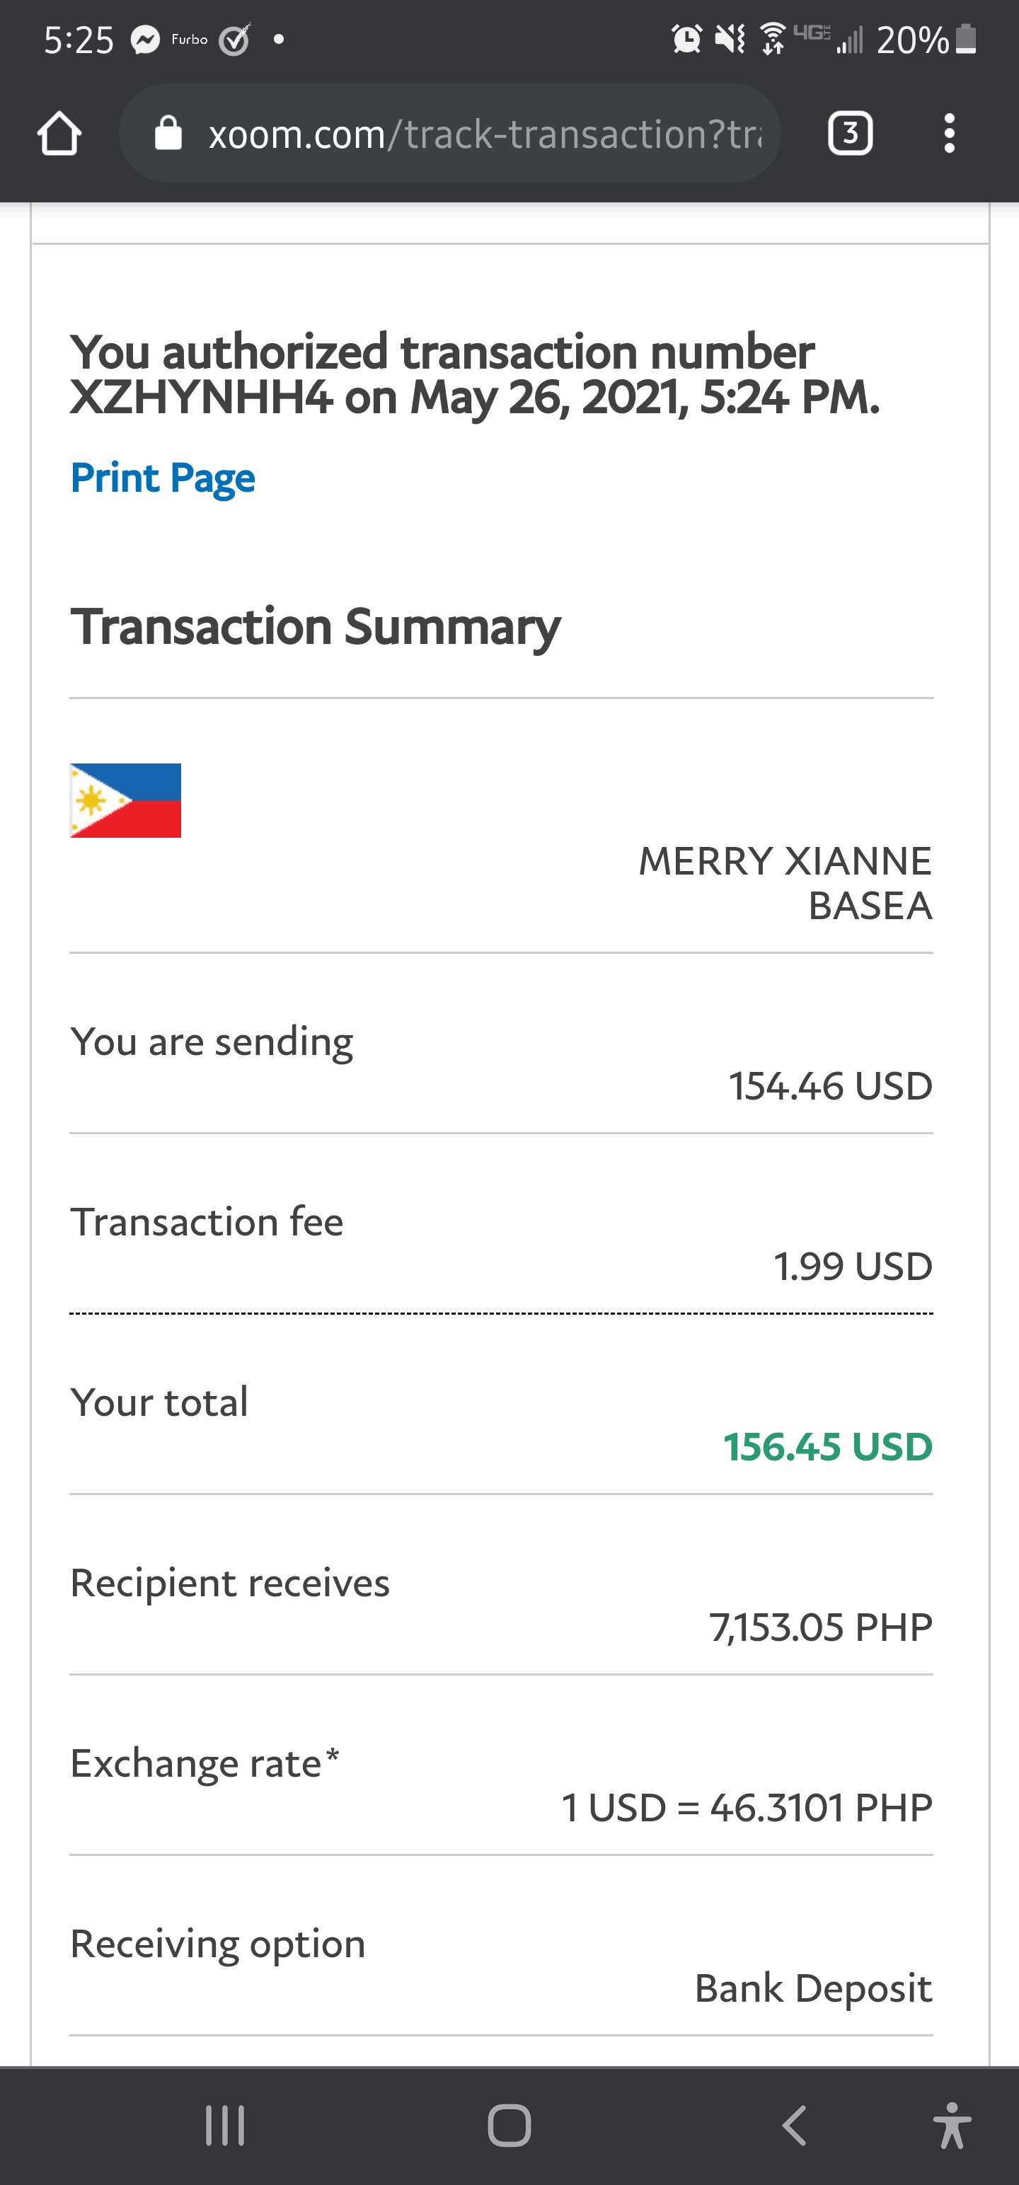This screenshot has height=2185, width=1019.
Task: Tap the battery indicator icon
Action: 965,39
